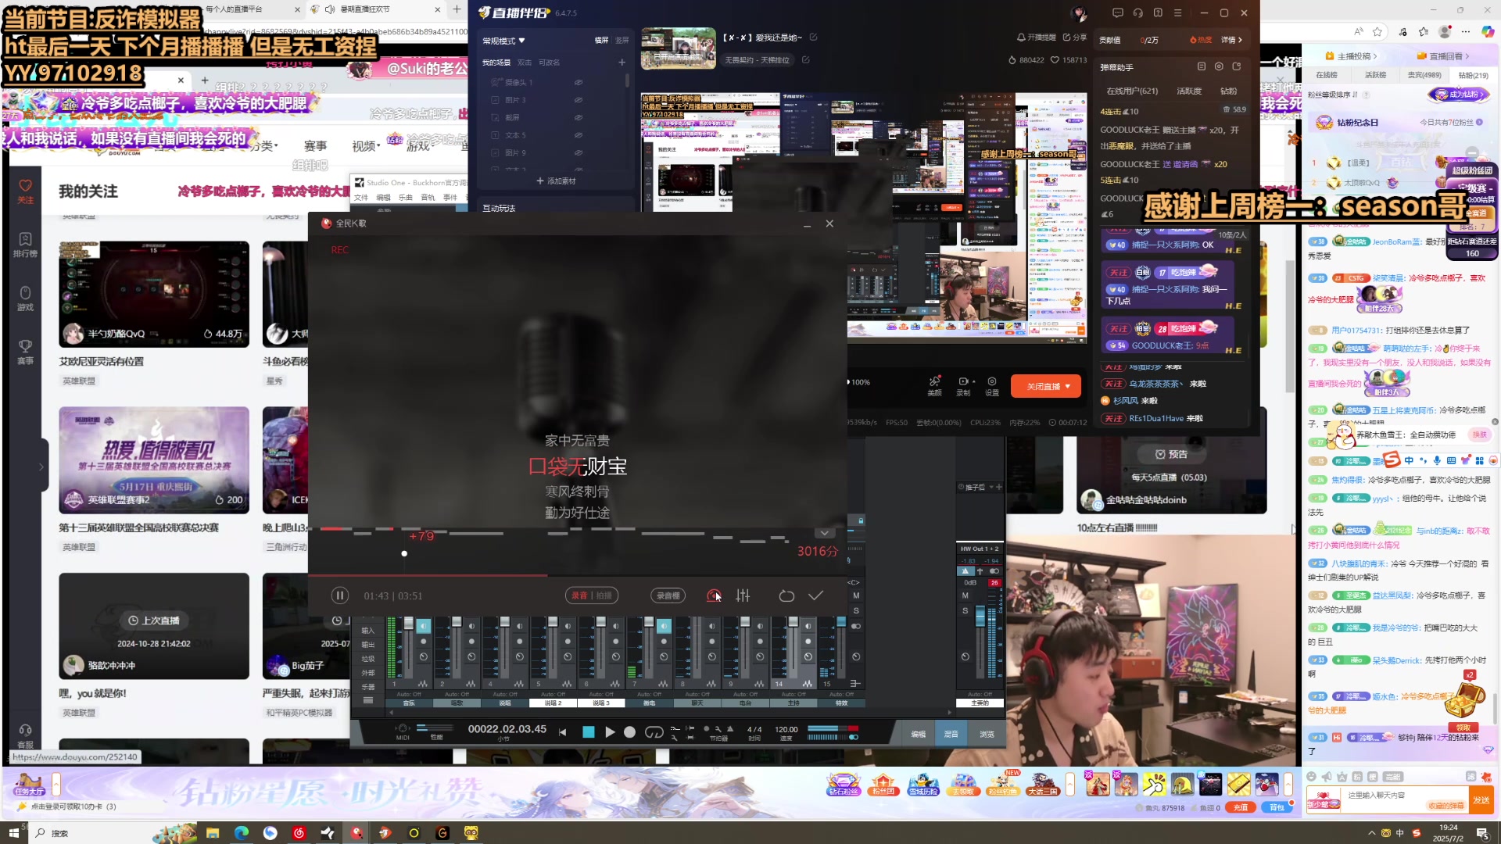Open the 输入 section in mixer console
The image size is (1501, 844).
[367, 631]
